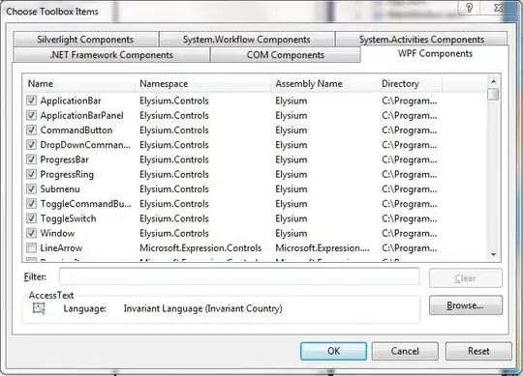Click the Filter text field
Viewport: 523px width, 376px height.
(239, 276)
